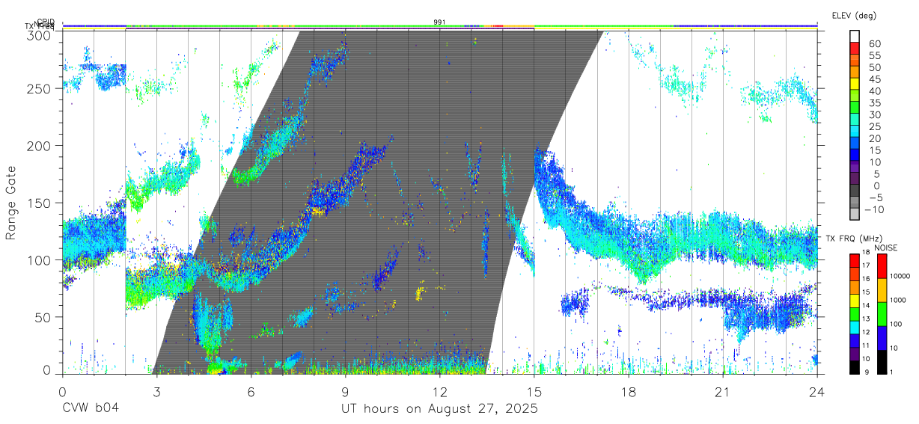The image size is (919, 424).
Task: Pick the white top segment of the ELEV colorbar
Action: 855,36
